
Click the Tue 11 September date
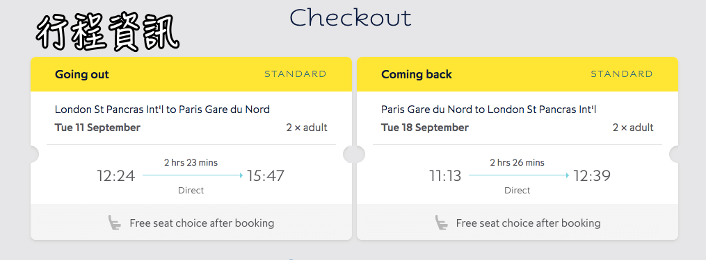click(97, 128)
